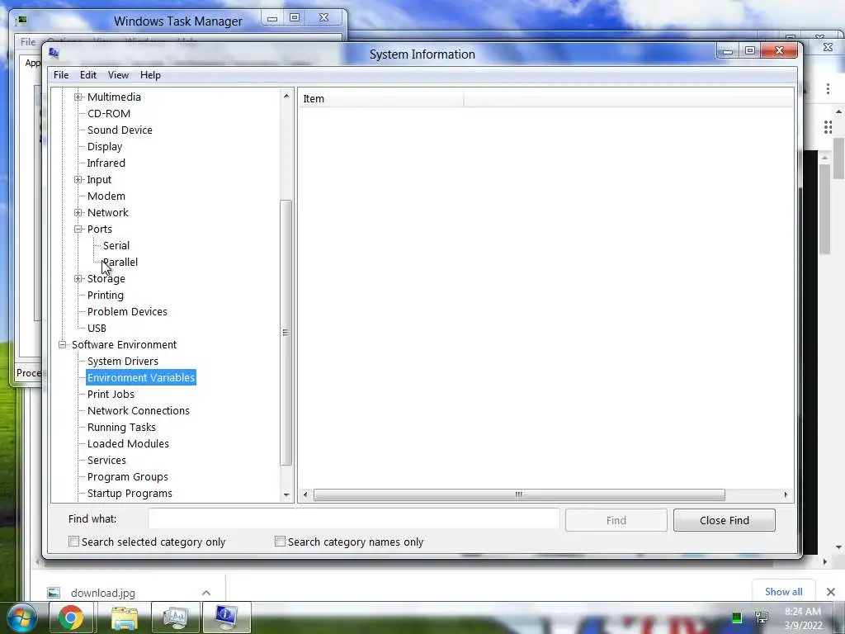Click in the Find what field
The height and width of the screenshot is (634, 845).
(353, 519)
